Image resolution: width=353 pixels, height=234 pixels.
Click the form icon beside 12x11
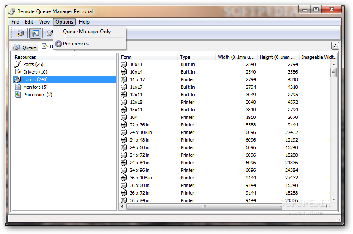[124, 95]
